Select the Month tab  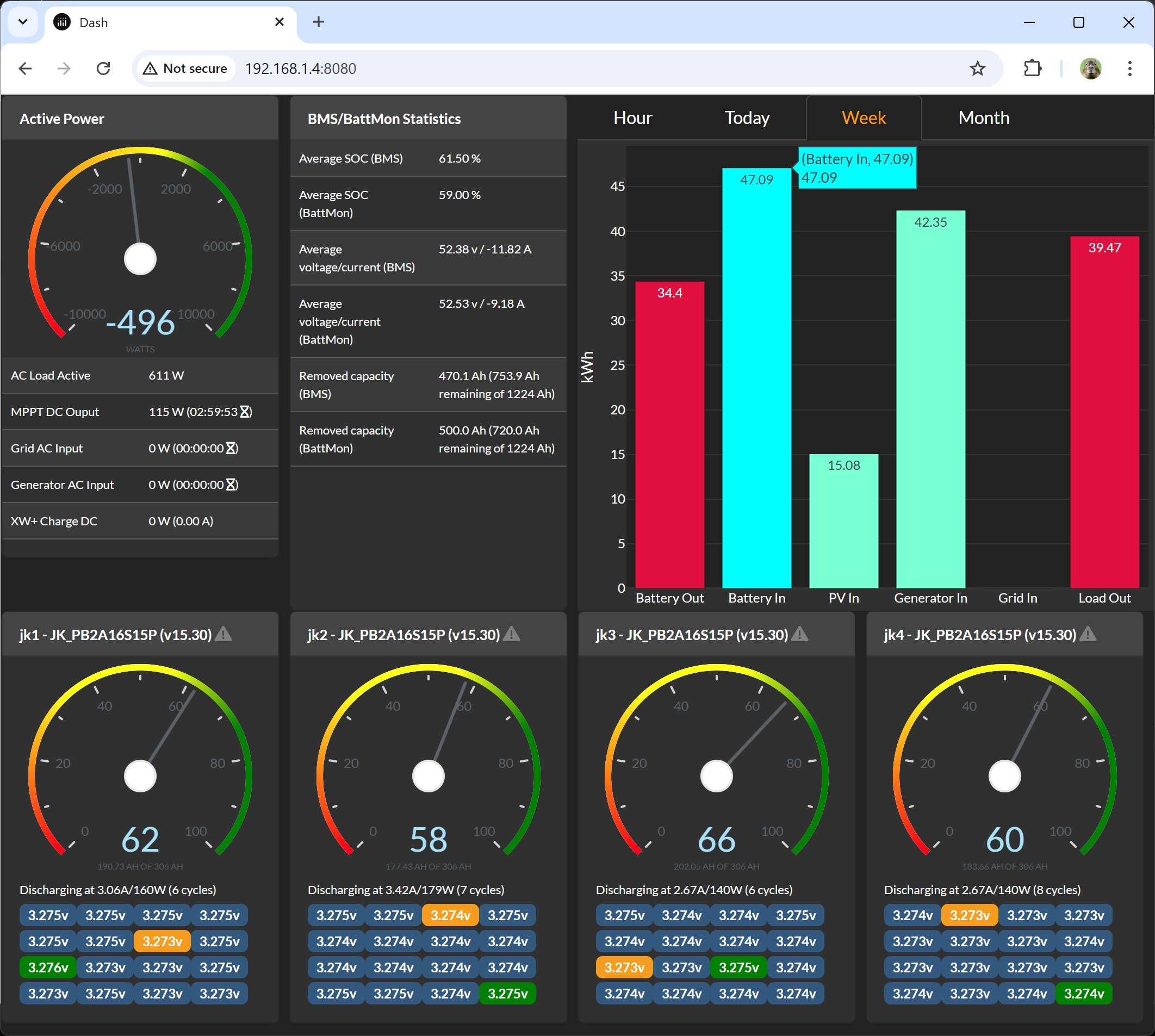coord(984,118)
